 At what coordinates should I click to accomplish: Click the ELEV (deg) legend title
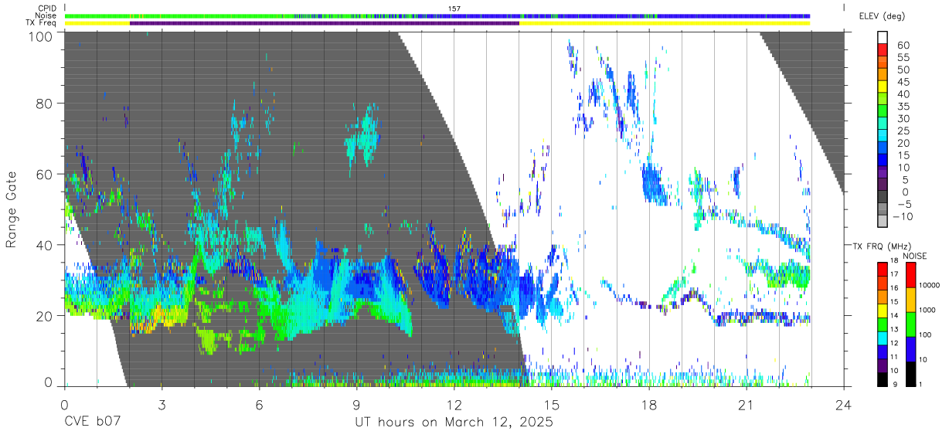pyautogui.click(x=883, y=16)
